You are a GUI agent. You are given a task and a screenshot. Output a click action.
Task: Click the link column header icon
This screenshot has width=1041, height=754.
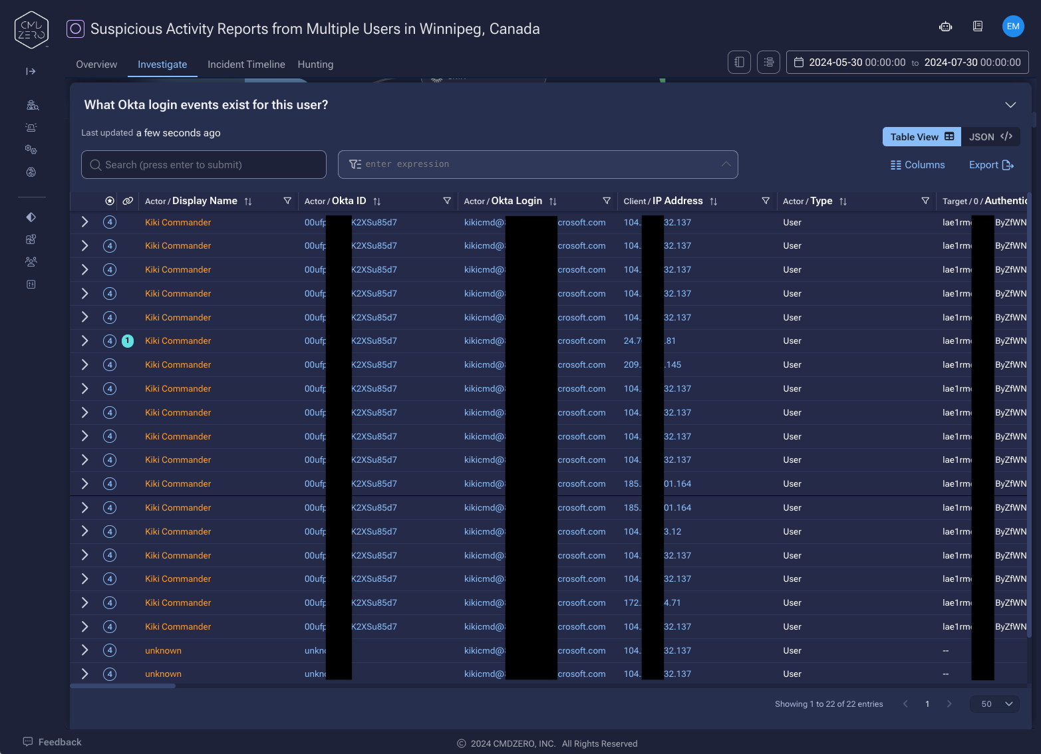click(x=128, y=201)
